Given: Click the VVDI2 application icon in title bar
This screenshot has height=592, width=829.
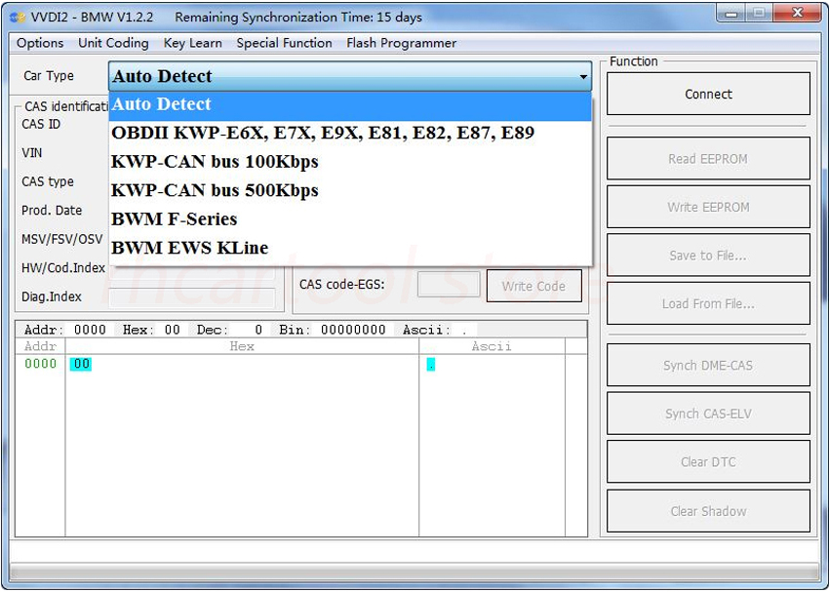Looking at the screenshot, I should coord(18,18).
